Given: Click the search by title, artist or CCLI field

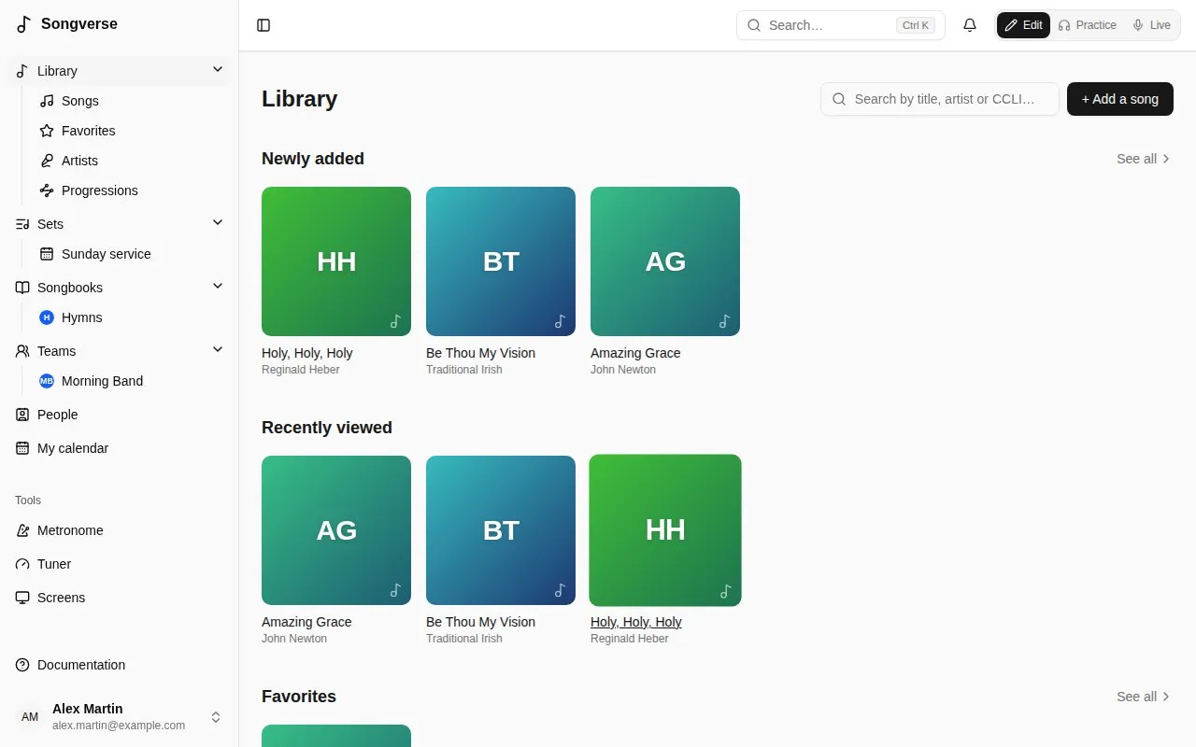Looking at the screenshot, I should click(940, 99).
